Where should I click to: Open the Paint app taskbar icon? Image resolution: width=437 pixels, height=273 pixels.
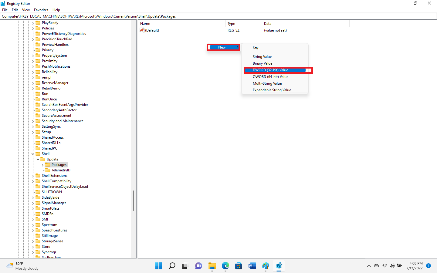coord(266,266)
